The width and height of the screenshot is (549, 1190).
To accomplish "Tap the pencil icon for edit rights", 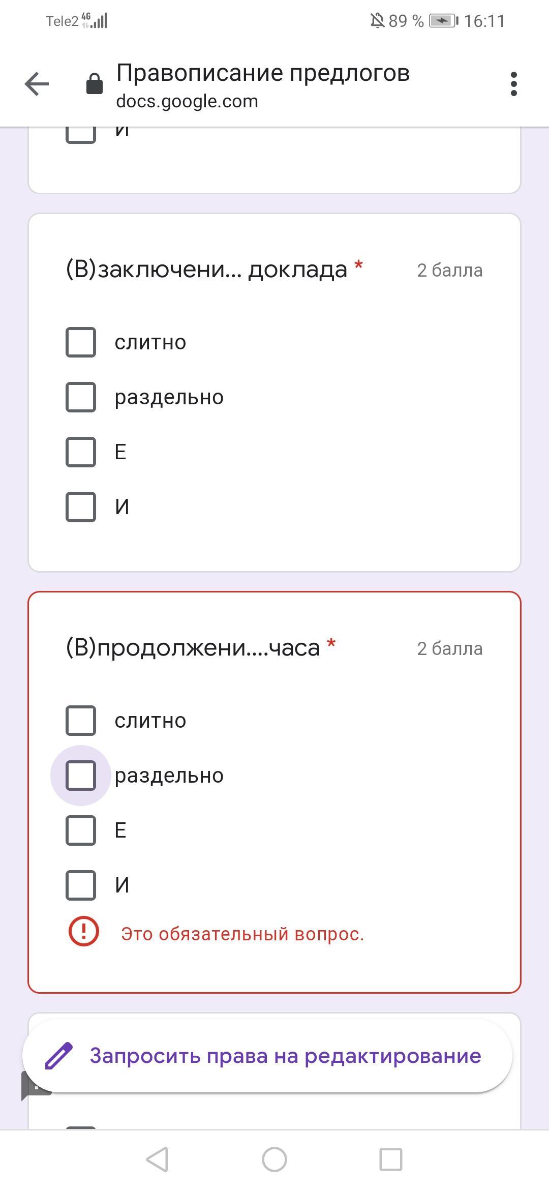I will tap(59, 1056).
